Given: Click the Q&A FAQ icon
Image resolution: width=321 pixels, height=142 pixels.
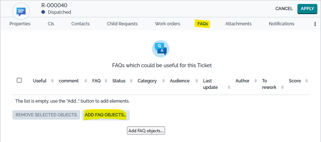Looking at the screenshot, I should pos(161,49).
